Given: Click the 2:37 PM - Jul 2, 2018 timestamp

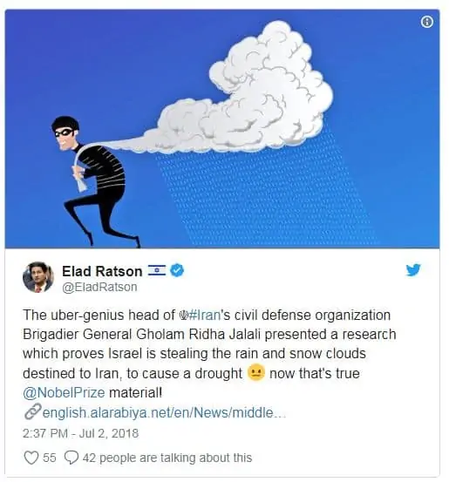Looking at the screenshot, I should click(x=80, y=433).
